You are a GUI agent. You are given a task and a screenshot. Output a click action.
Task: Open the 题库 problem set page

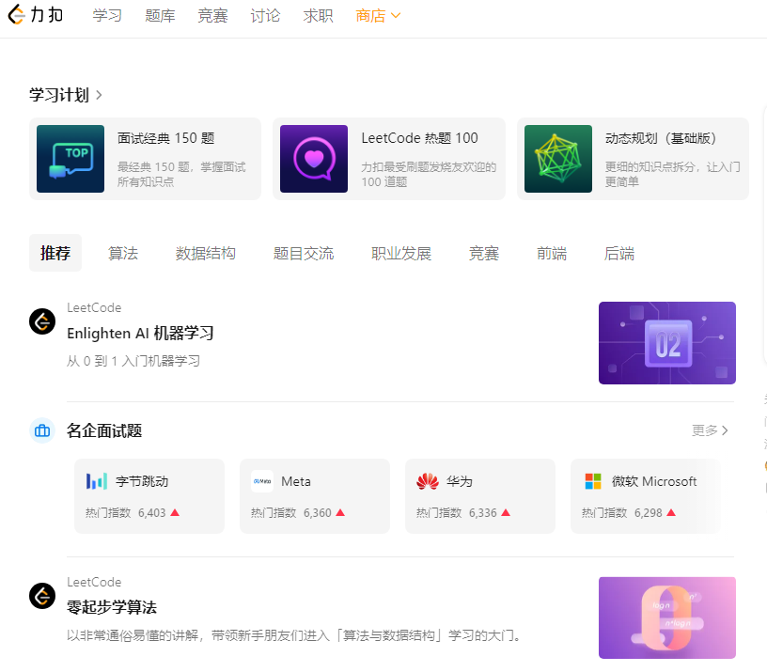(x=160, y=16)
